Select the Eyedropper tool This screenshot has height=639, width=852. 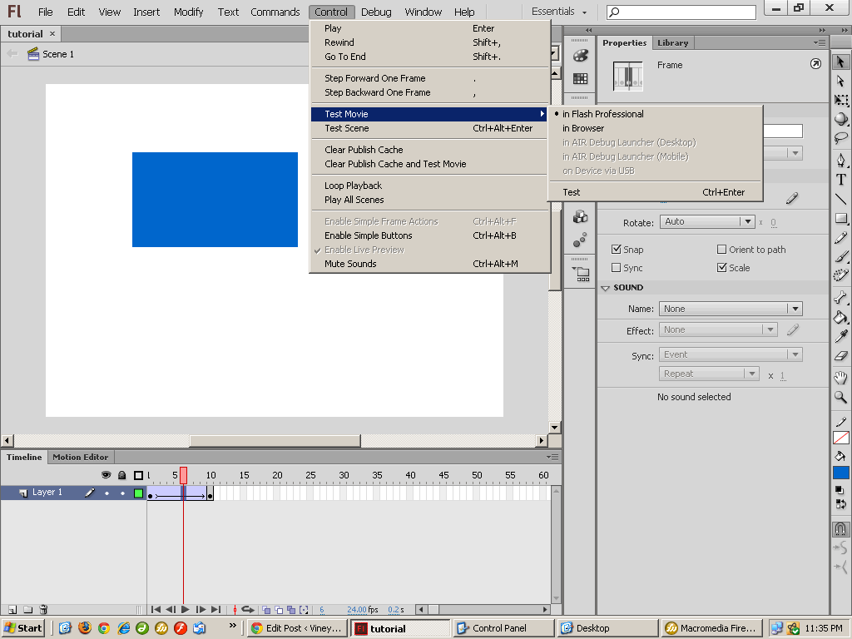(840, 336)
